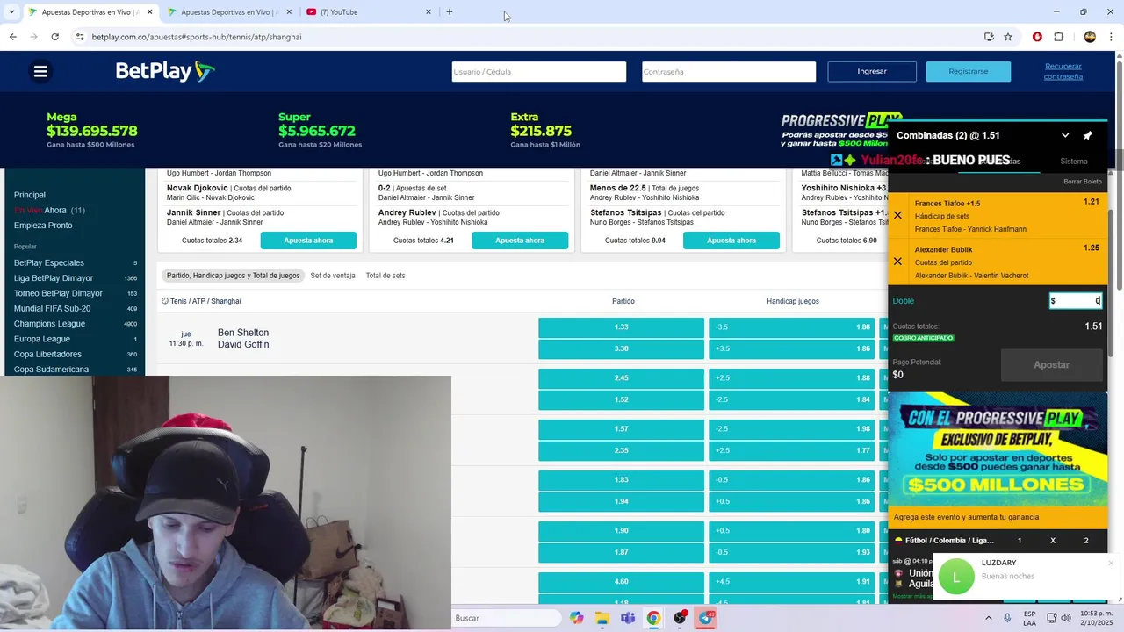Click the stake amount input field

point(1076,301)
